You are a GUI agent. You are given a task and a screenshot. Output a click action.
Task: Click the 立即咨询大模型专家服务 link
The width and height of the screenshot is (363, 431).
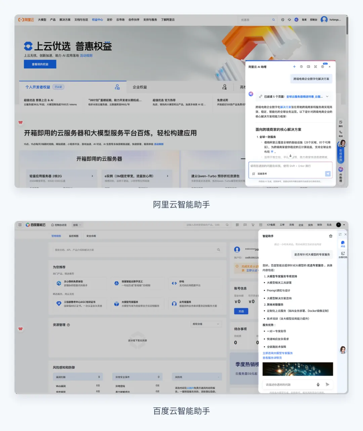point(277,353)
